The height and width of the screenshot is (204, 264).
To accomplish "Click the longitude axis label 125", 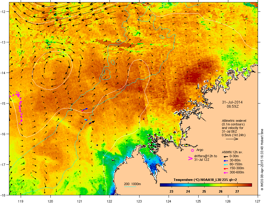I will (198, 201).
